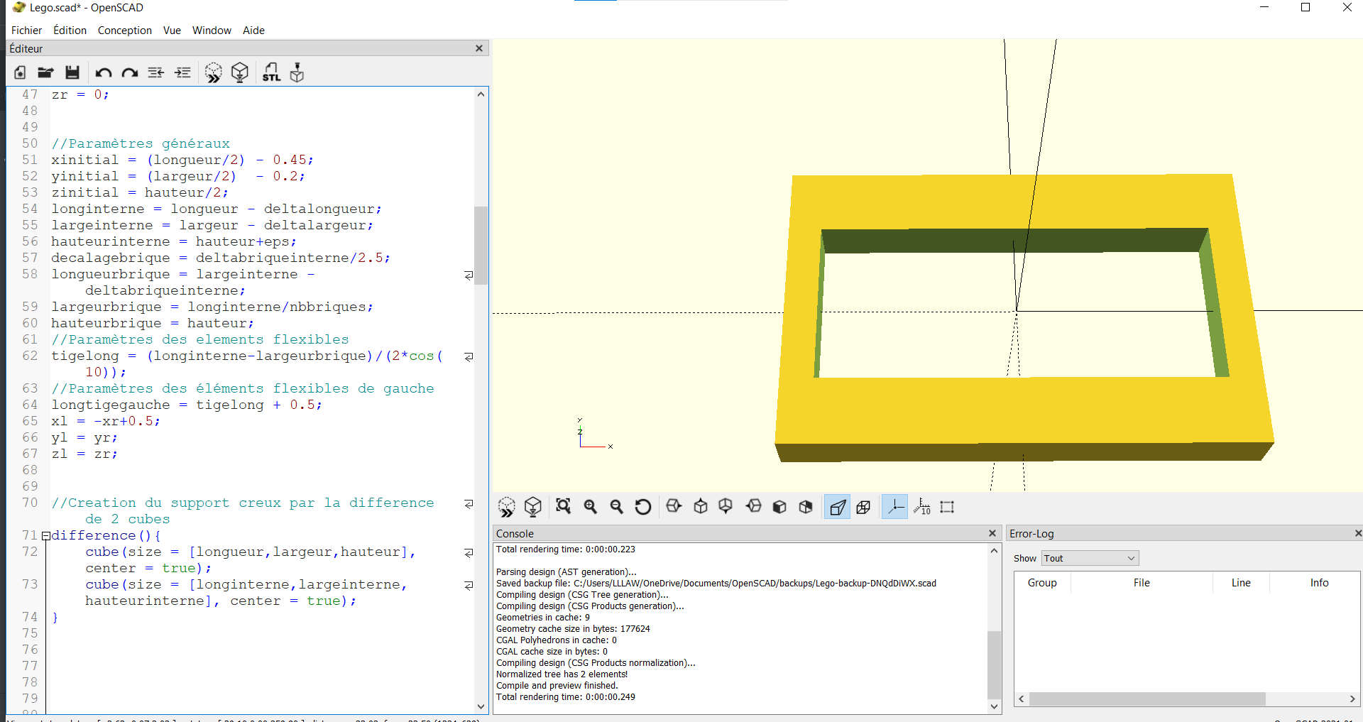The image size is (1363, 722).
Task: Click the editor vertical scrollbar thumb
Action: click(x=481, y=245)
